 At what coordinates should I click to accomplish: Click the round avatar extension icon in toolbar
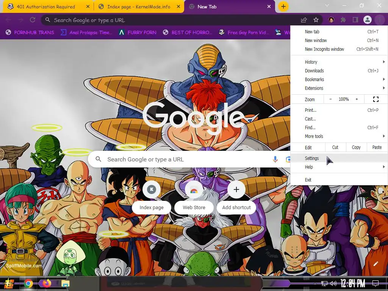(331, 20)
